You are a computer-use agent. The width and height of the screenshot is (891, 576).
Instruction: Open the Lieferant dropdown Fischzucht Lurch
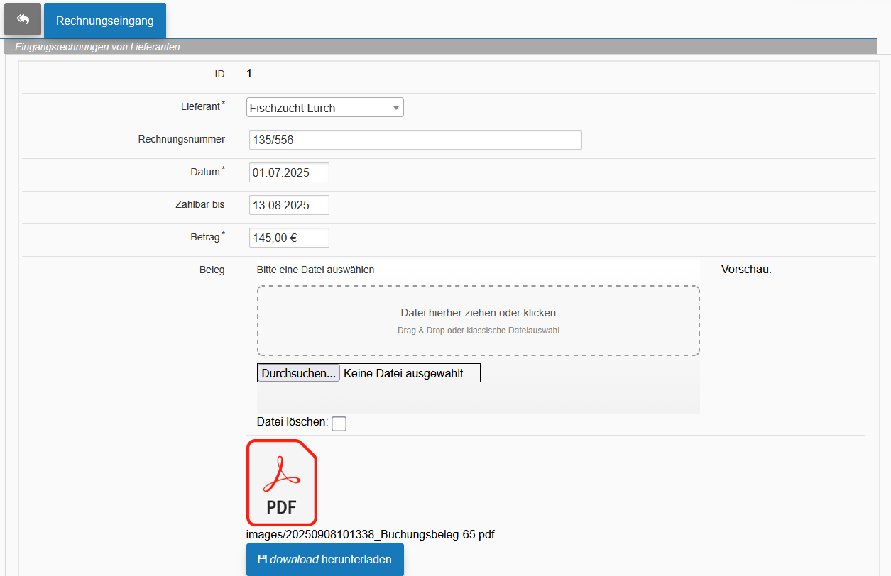click(325, 108)
